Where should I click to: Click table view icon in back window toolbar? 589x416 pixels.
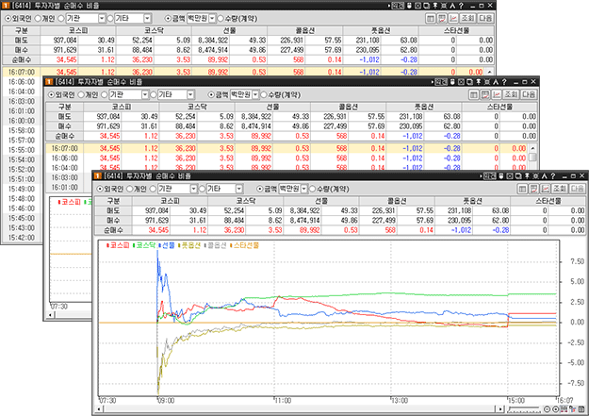[431, 18]
